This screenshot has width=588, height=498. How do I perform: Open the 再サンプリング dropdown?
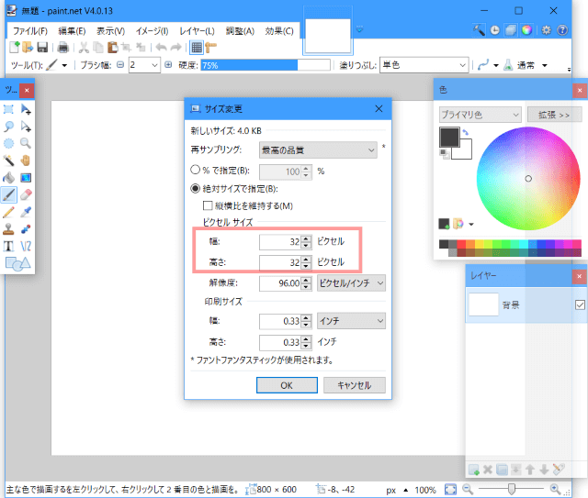click(x=317, y=149)
